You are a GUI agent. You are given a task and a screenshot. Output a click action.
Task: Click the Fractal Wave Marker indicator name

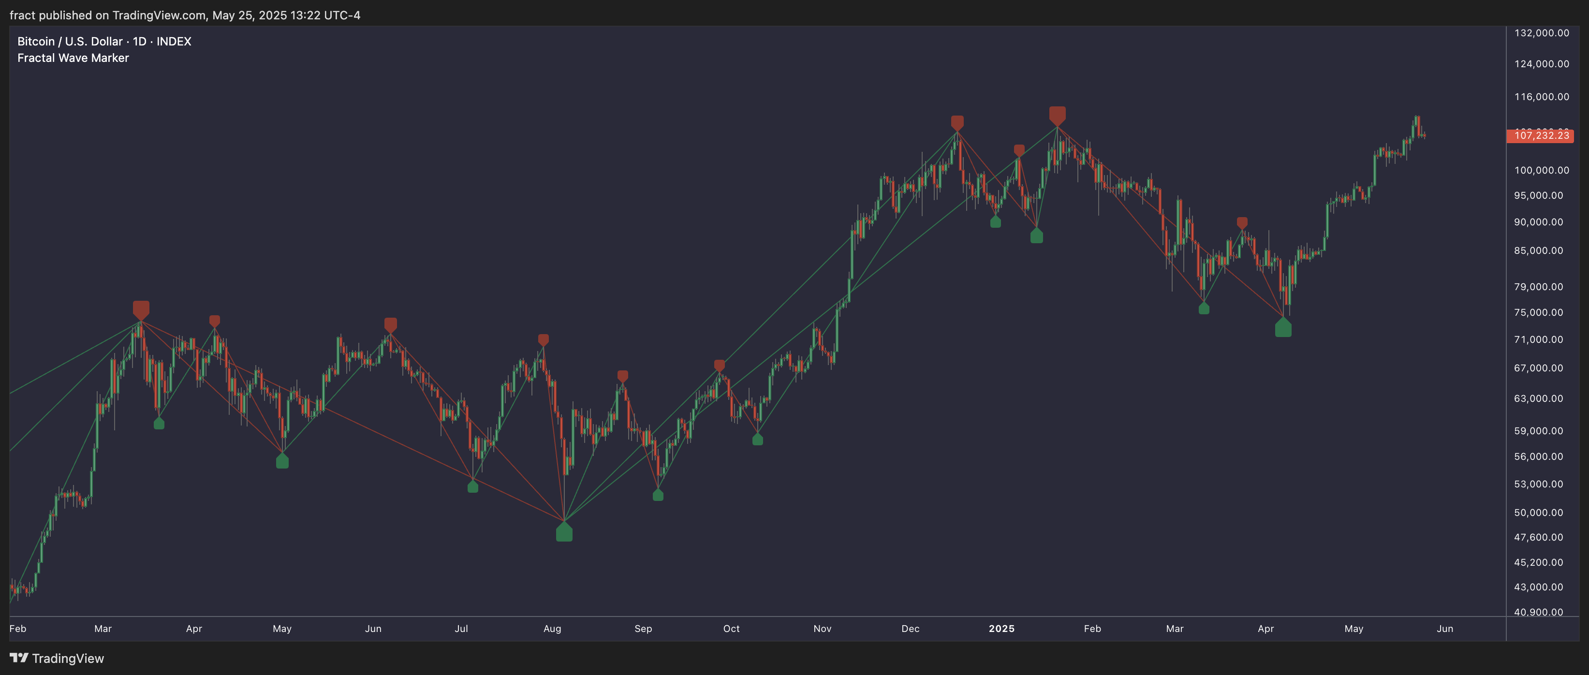click(x=73, y=58)
